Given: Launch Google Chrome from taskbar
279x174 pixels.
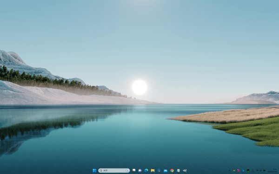Looking at the screenshot, I should coord(172,170).
